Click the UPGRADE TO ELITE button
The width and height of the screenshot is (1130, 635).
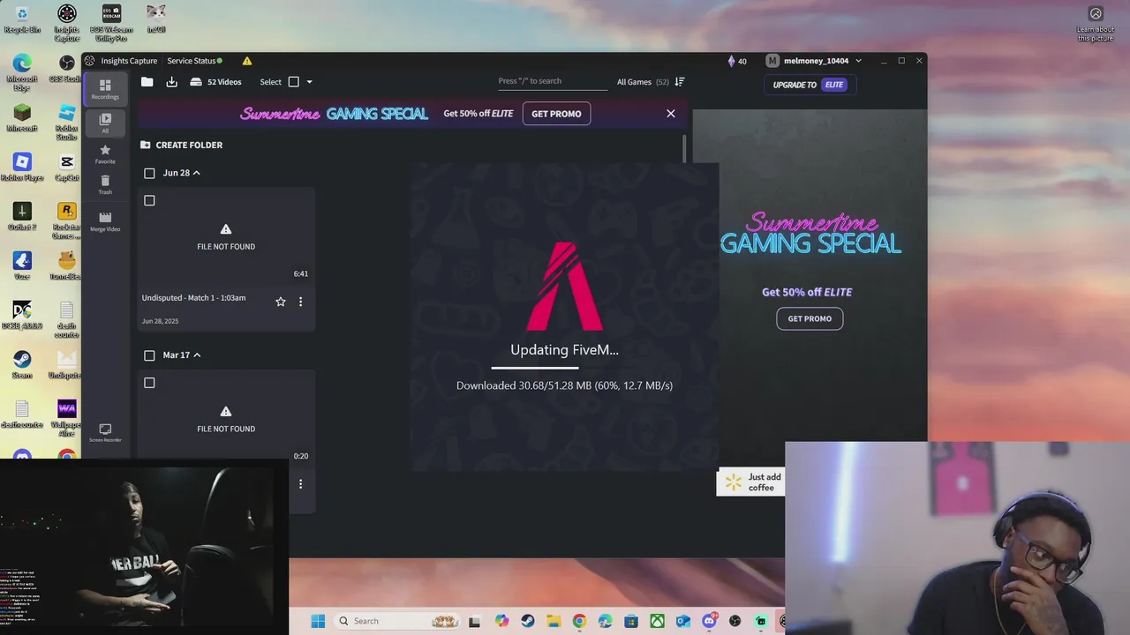tap(810, 85)
